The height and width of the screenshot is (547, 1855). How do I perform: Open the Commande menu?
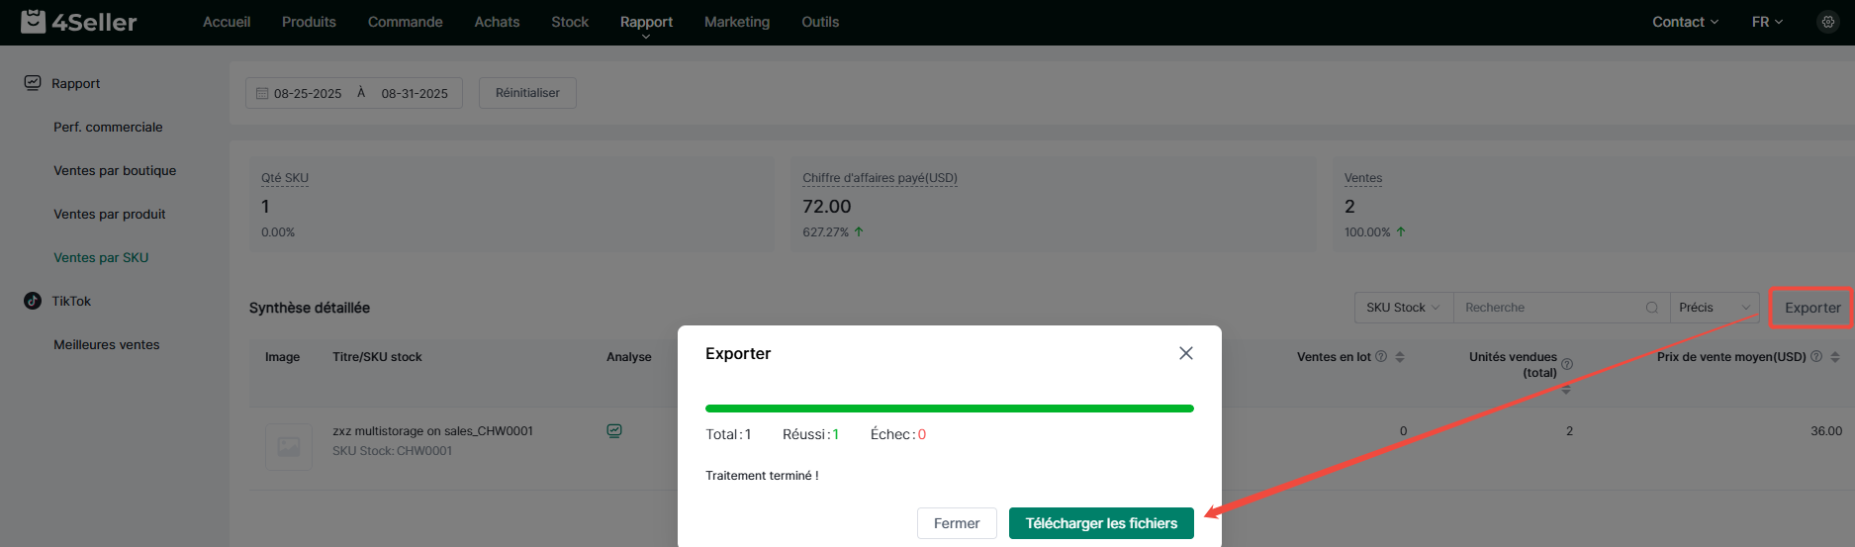(x=405, y=22)
